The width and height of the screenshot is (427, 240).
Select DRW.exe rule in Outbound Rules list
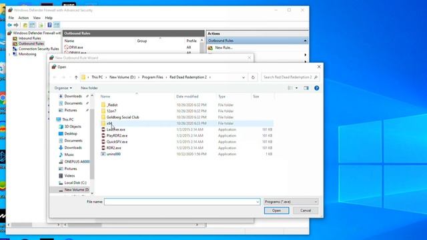[x=76, y=47]
